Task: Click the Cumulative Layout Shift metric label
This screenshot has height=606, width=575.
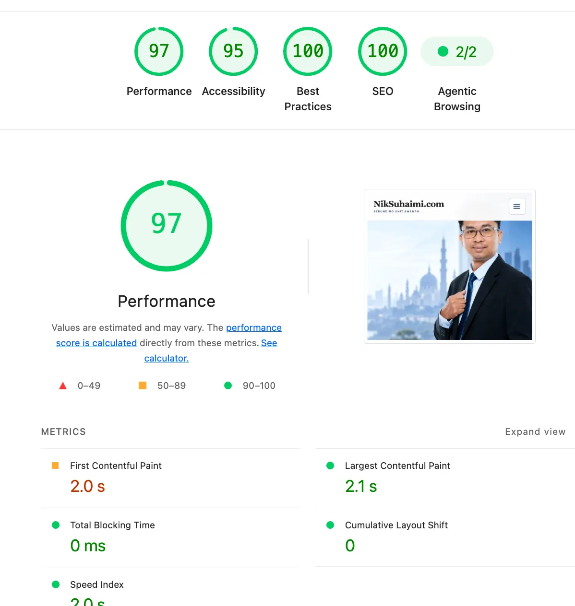Action: (396, 525)
